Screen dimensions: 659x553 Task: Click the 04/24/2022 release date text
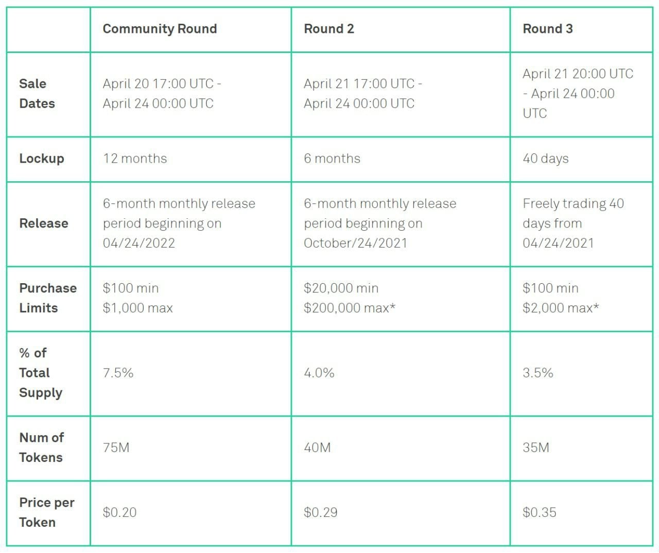138,243
